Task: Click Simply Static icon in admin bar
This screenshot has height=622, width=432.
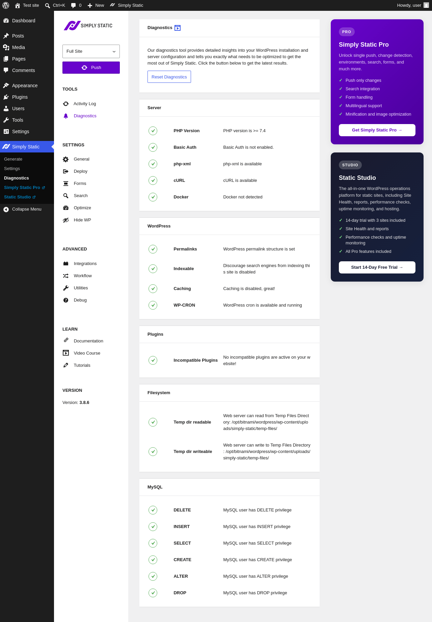Action: 112,5
